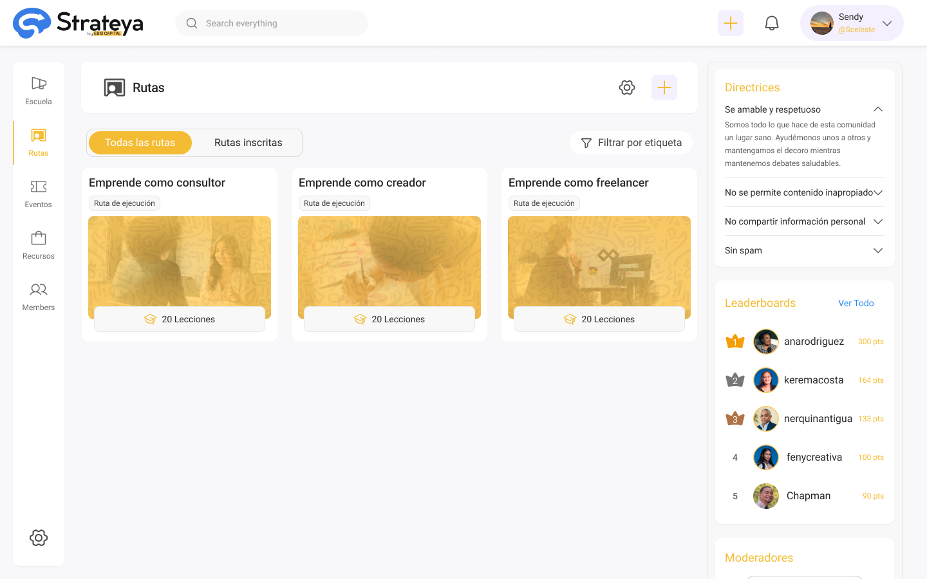Add a new ruta with plus button
927x579 pixels.
click(x=664, y=87)
